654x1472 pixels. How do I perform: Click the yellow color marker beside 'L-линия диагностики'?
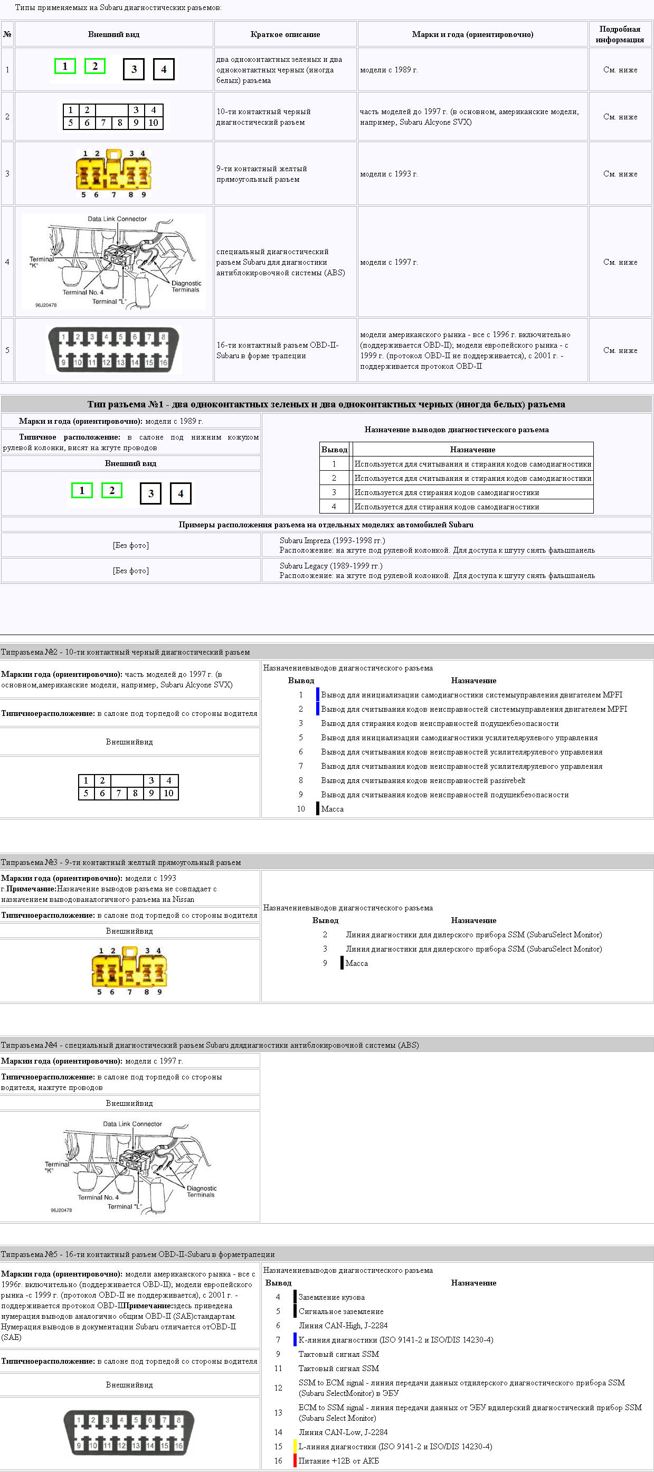pos(295,1446)
